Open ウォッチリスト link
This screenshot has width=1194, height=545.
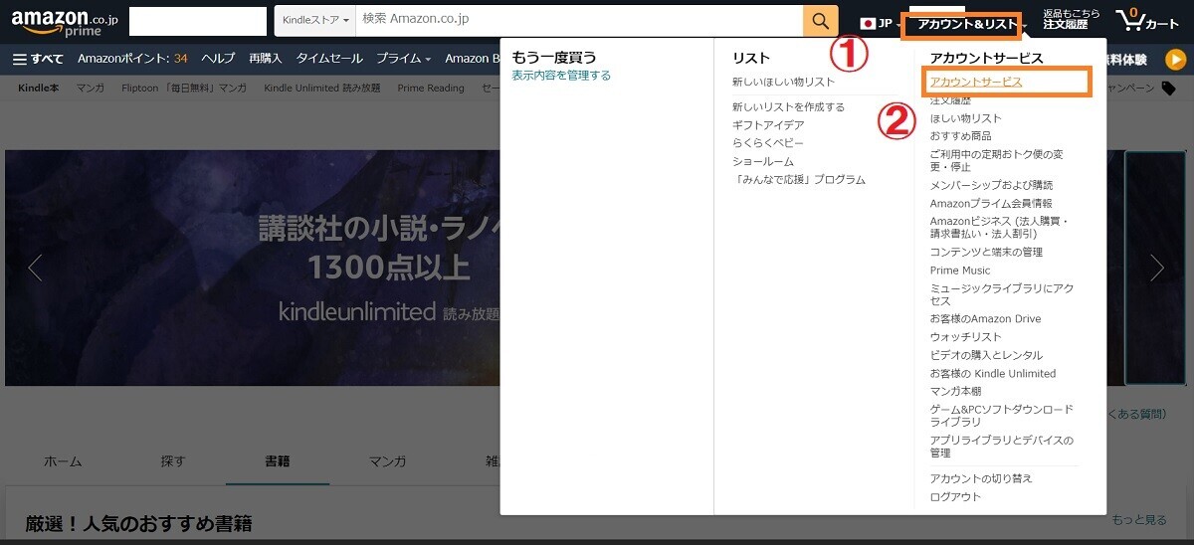coord(966,337)
